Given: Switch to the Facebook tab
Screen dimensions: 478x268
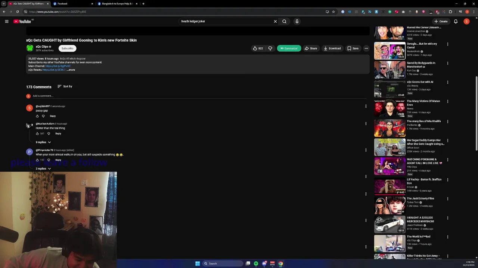Looking at the screenshot, I should 73,4.
